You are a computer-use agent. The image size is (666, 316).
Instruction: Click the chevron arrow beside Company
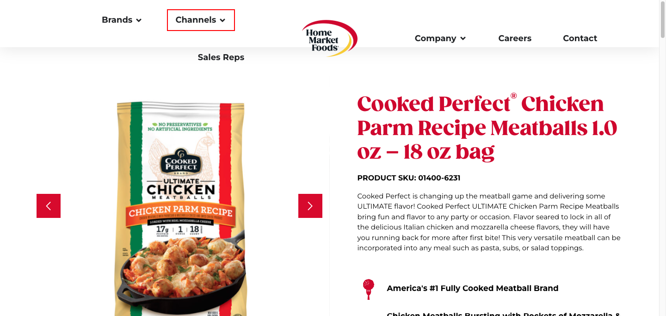[x=463, y=39]
